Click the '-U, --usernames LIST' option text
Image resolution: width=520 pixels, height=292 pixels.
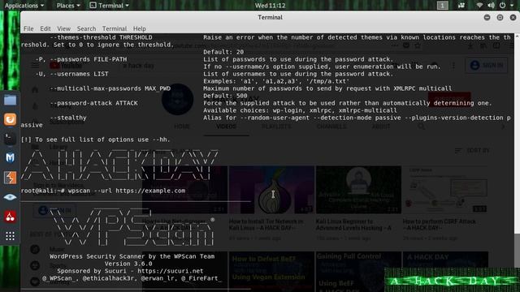pyautogui.click(x=71, y=74)
